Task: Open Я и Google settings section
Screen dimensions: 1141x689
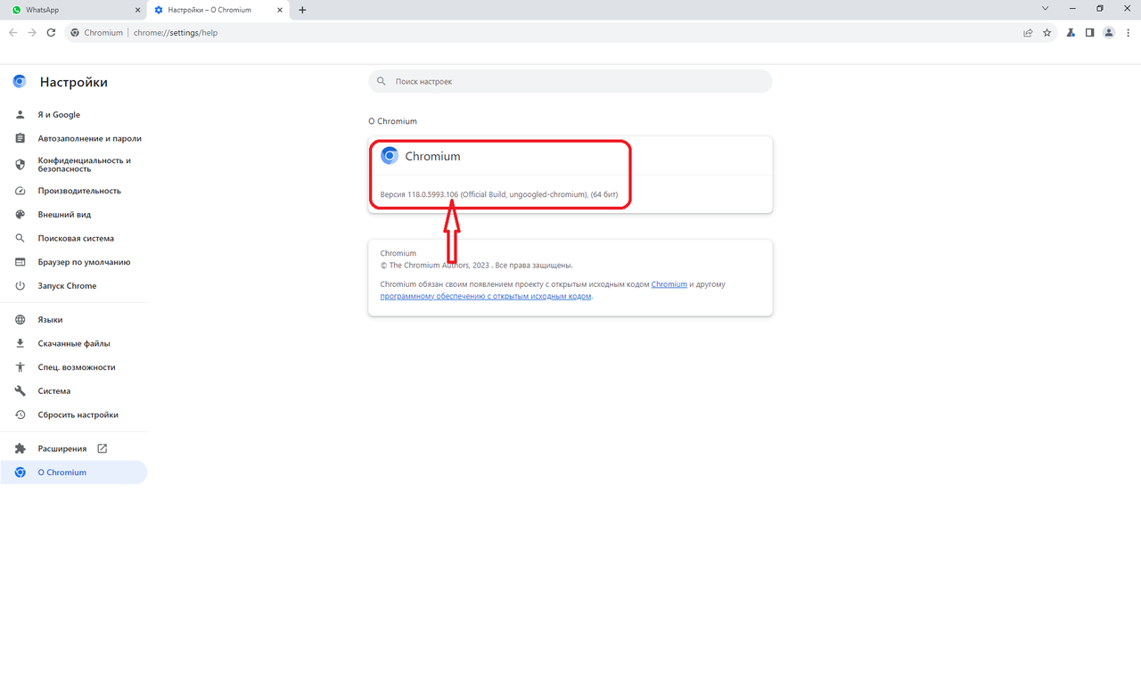Action: (74, 114)
